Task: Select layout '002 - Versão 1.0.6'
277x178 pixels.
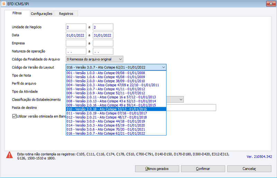Action: [116, 77]
